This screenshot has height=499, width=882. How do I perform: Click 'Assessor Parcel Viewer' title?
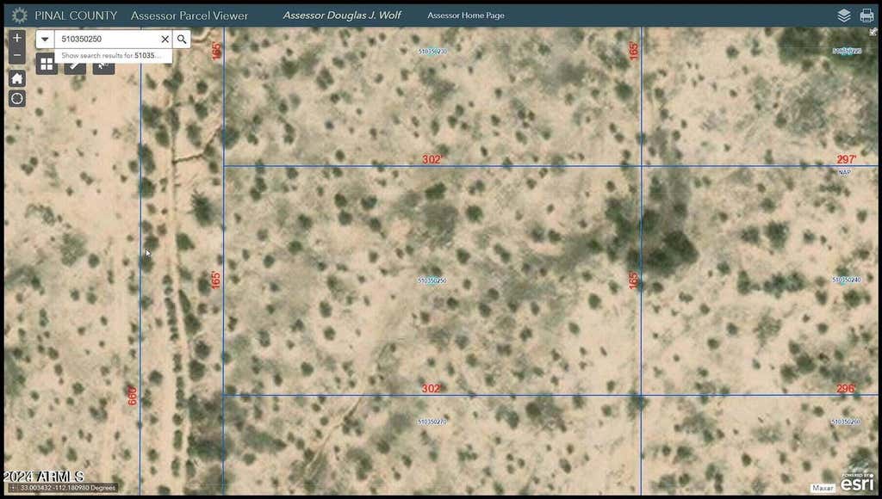coord(189,15)
